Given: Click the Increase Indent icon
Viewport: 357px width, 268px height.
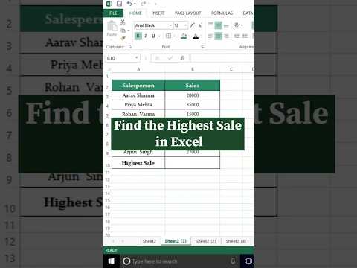Looking at the screenshot, I should tap(245, 36).
